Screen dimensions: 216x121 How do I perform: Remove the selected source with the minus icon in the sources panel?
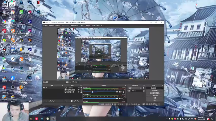pyautogui.click(x=69, y=101)
